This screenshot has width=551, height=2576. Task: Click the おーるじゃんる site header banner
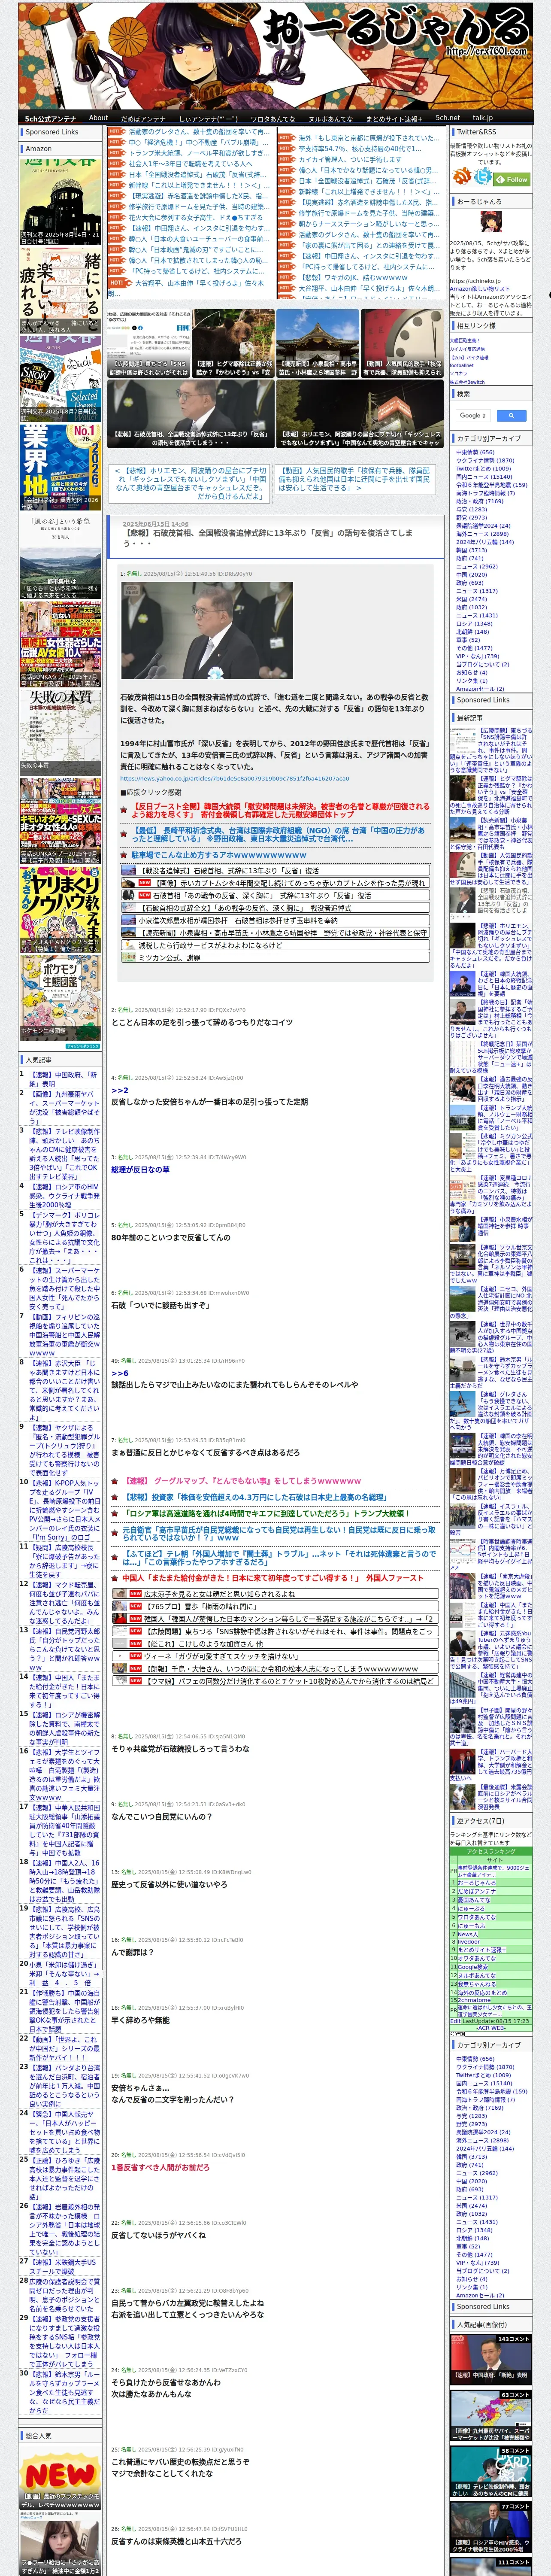275,55
